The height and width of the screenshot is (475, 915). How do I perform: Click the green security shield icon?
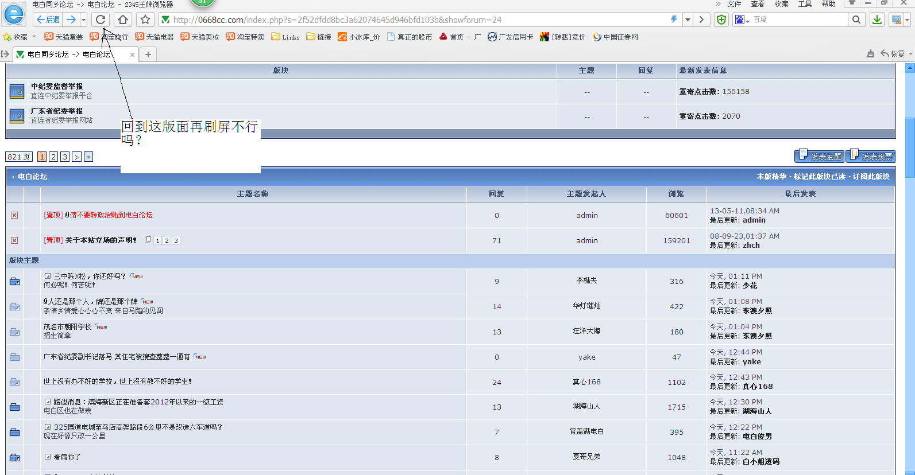pyautogui.click(x=721, y=20)
